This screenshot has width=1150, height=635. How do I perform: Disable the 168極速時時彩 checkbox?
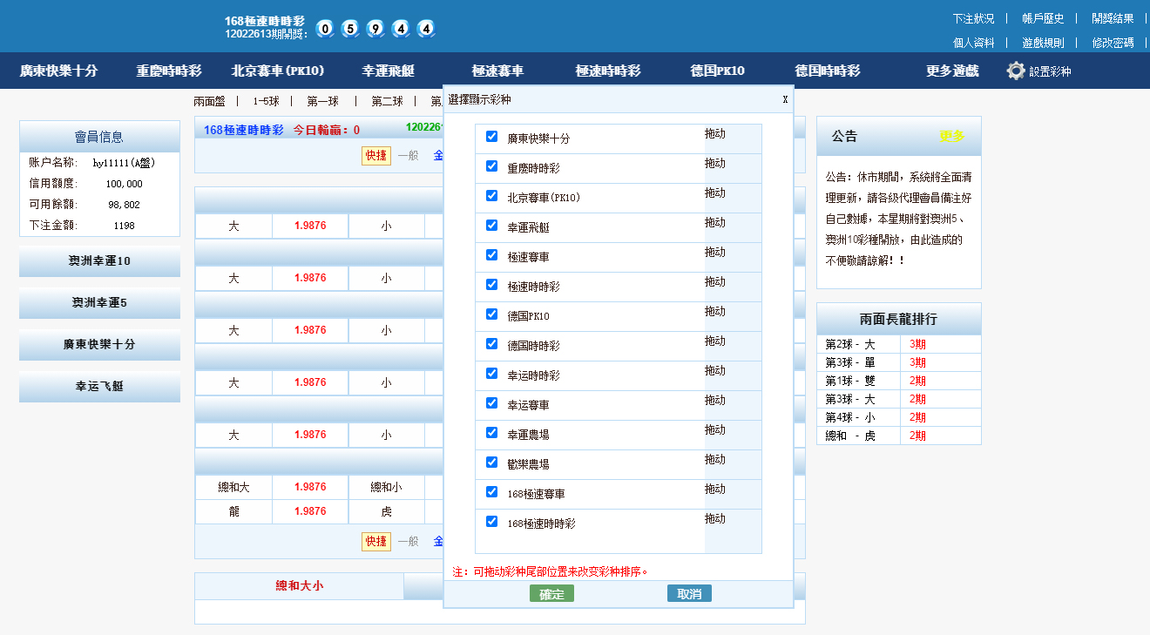(491, 522)
